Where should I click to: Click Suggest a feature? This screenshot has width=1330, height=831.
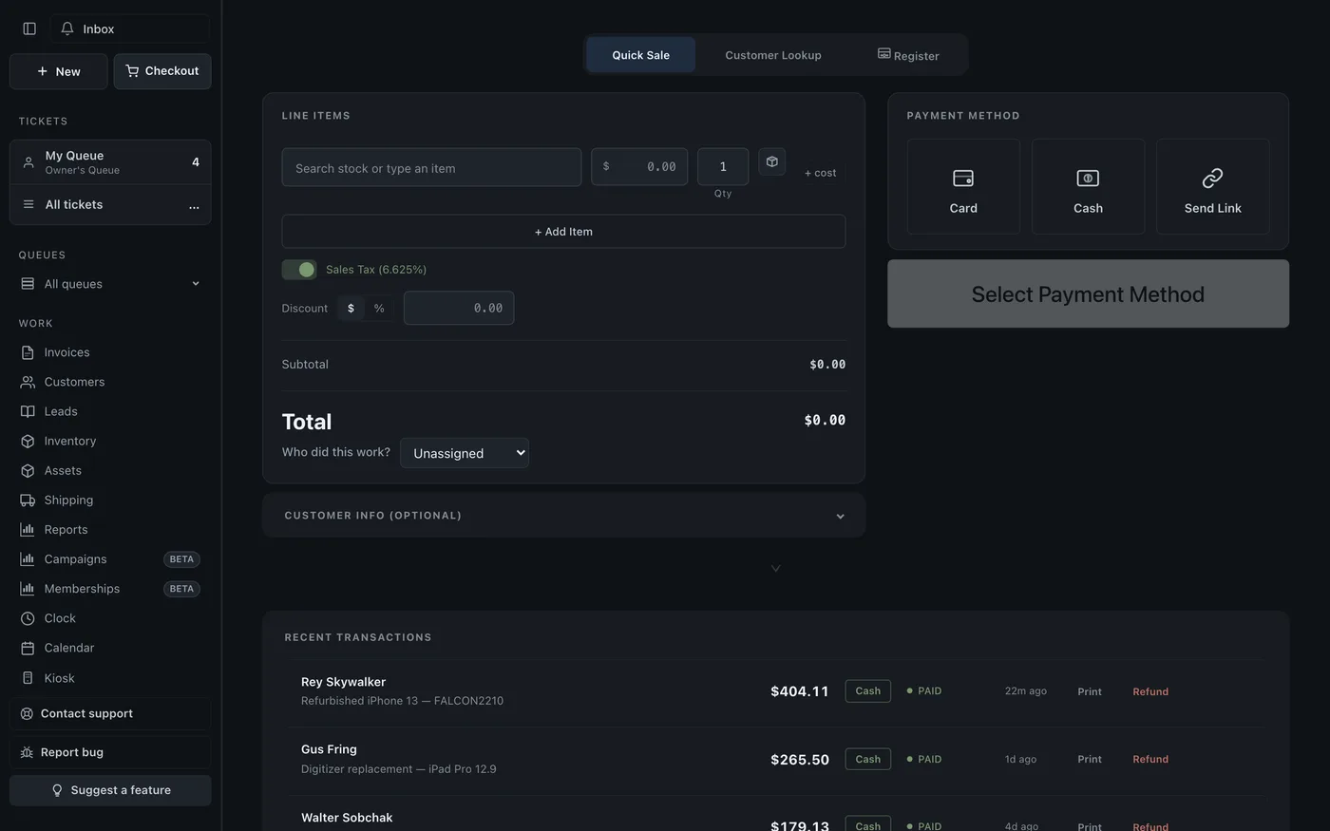pyautogui.click(x=110, y=790)
